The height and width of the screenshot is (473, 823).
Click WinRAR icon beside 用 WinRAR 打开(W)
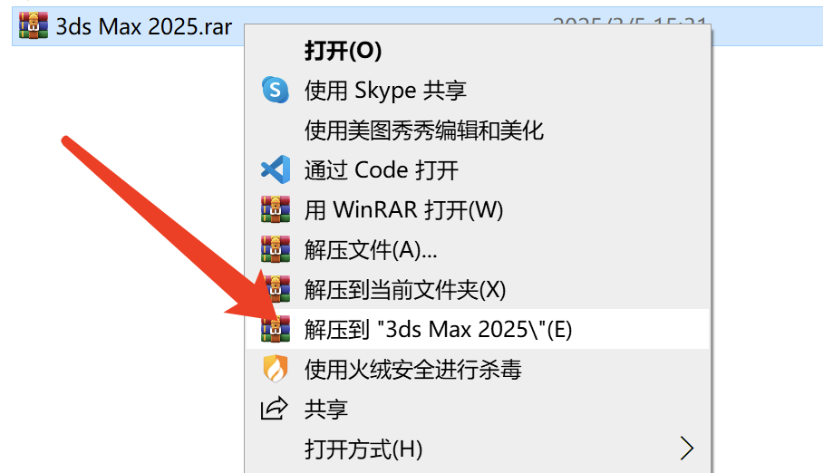pyautogui.click(x=276, y=209)
